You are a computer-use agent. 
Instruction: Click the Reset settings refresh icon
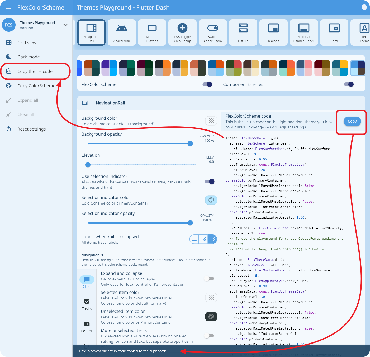[x=9, y=129]
